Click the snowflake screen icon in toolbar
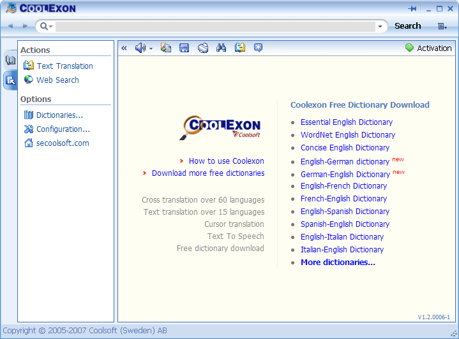This screenshot has width=459, height=339. (x=258, y=48)
